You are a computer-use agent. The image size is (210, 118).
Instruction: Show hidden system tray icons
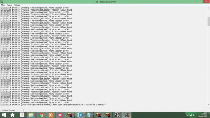[x=183, y=115]
